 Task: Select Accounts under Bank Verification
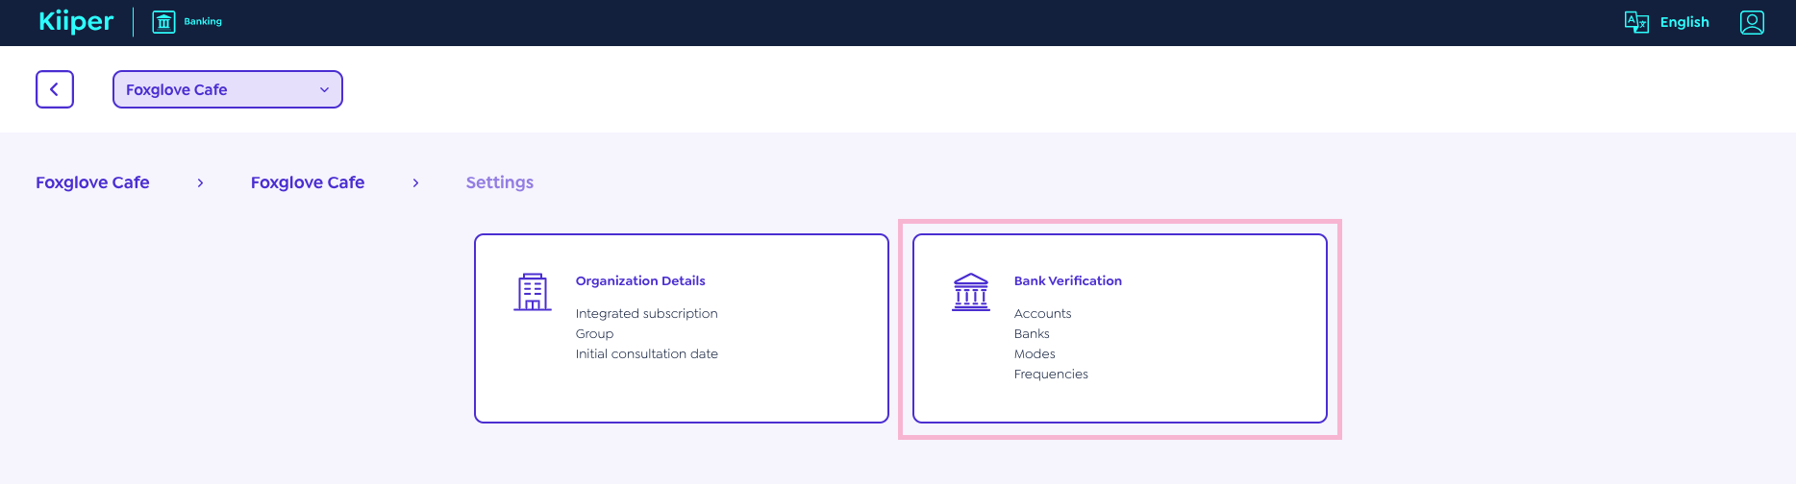coord(1042,313)
